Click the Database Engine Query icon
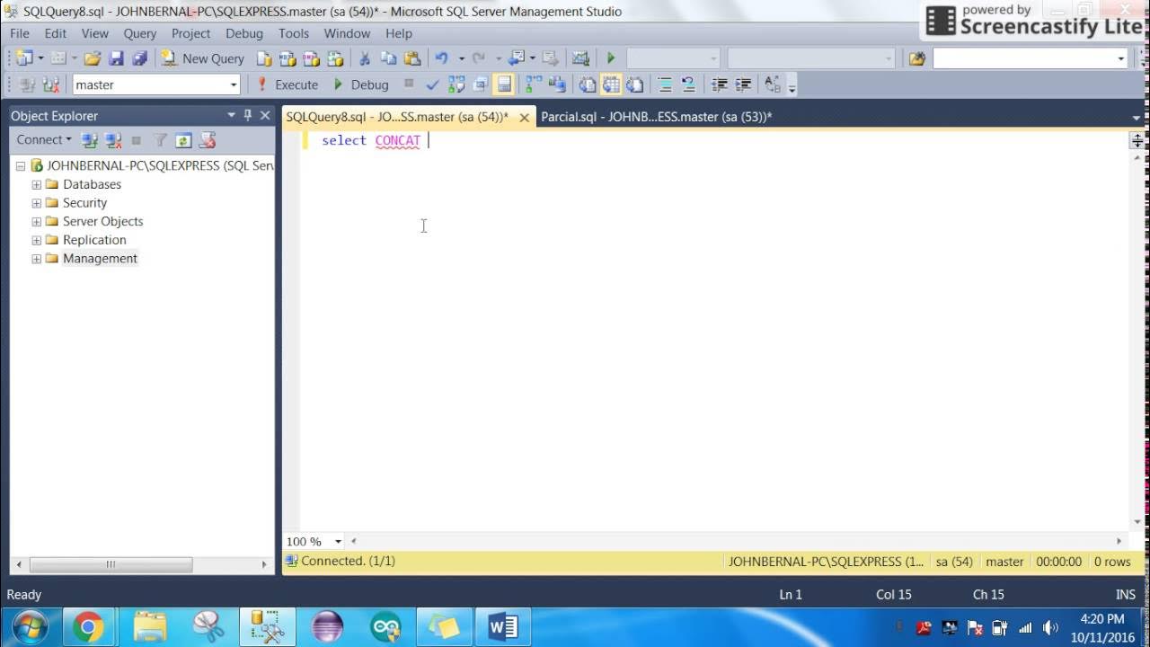 [x=264, y=58]
